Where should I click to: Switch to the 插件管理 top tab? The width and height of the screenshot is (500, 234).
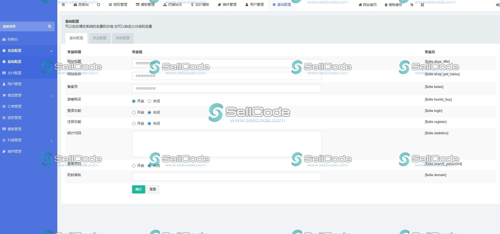point(227,4)
